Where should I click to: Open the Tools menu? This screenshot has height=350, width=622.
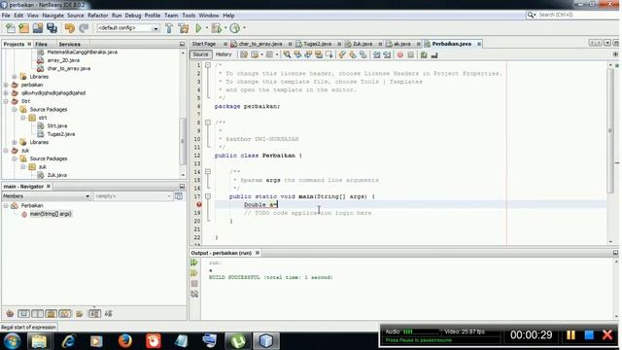point(189,16)
